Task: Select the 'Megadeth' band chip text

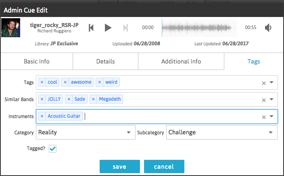Action: [x=110, y=99]
